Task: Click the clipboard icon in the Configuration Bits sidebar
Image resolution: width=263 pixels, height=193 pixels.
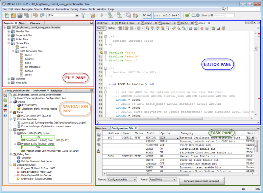Action: point(99,151)
